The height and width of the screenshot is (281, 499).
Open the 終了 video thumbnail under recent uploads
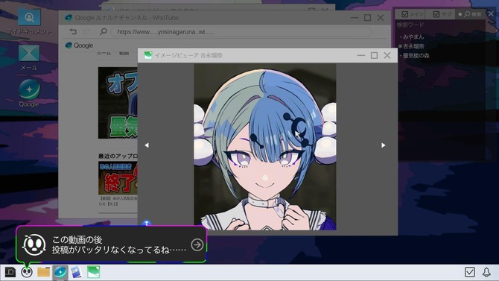118,178
